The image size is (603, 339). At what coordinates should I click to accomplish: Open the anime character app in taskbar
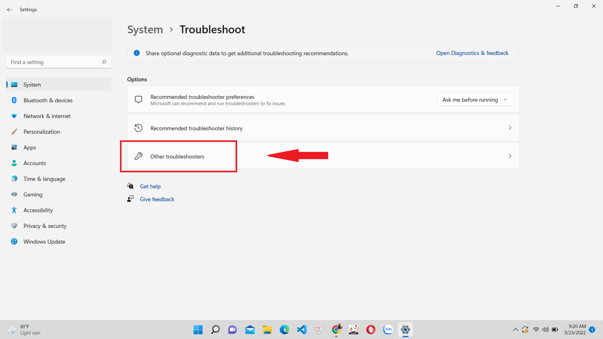tap(354, 330)
